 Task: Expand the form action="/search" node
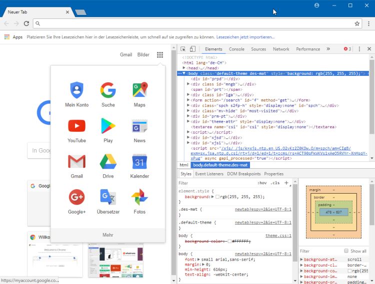(188, 99)
